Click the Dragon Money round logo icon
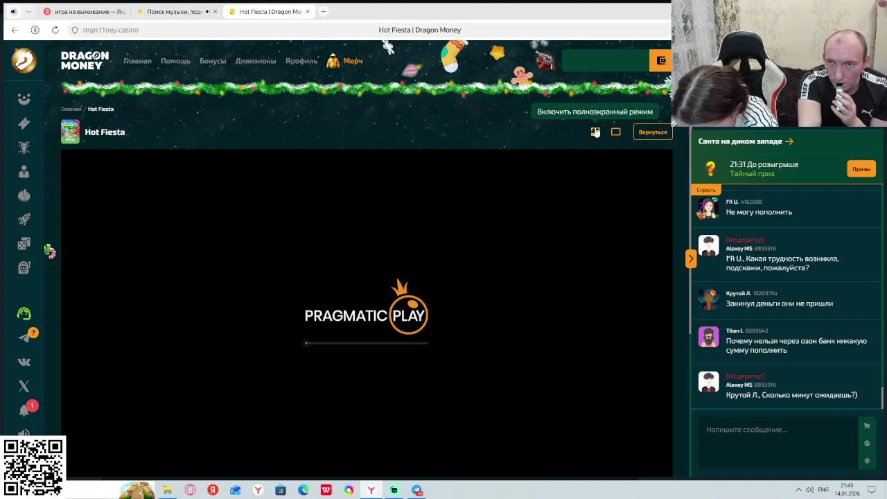 coord(24,60)
